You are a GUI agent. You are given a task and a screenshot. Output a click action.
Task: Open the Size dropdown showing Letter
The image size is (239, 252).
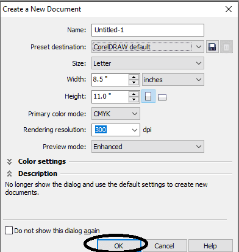coord(148,63)
